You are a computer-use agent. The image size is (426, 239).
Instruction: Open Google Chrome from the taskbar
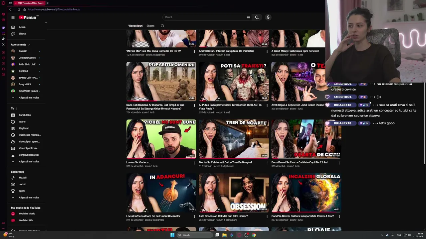(x=254, y=235)
